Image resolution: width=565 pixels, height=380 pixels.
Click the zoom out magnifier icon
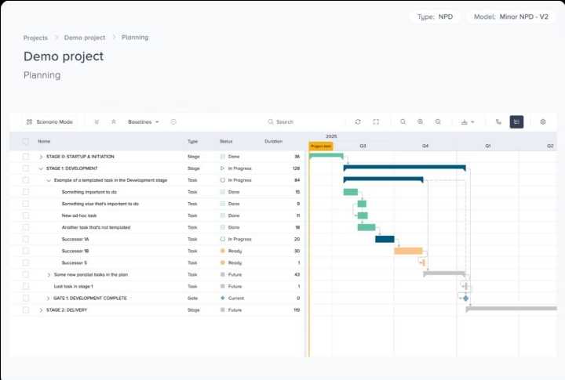click(438, 121)
